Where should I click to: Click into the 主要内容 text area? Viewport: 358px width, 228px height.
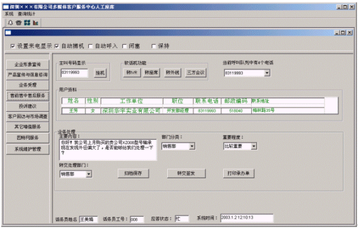108,150
